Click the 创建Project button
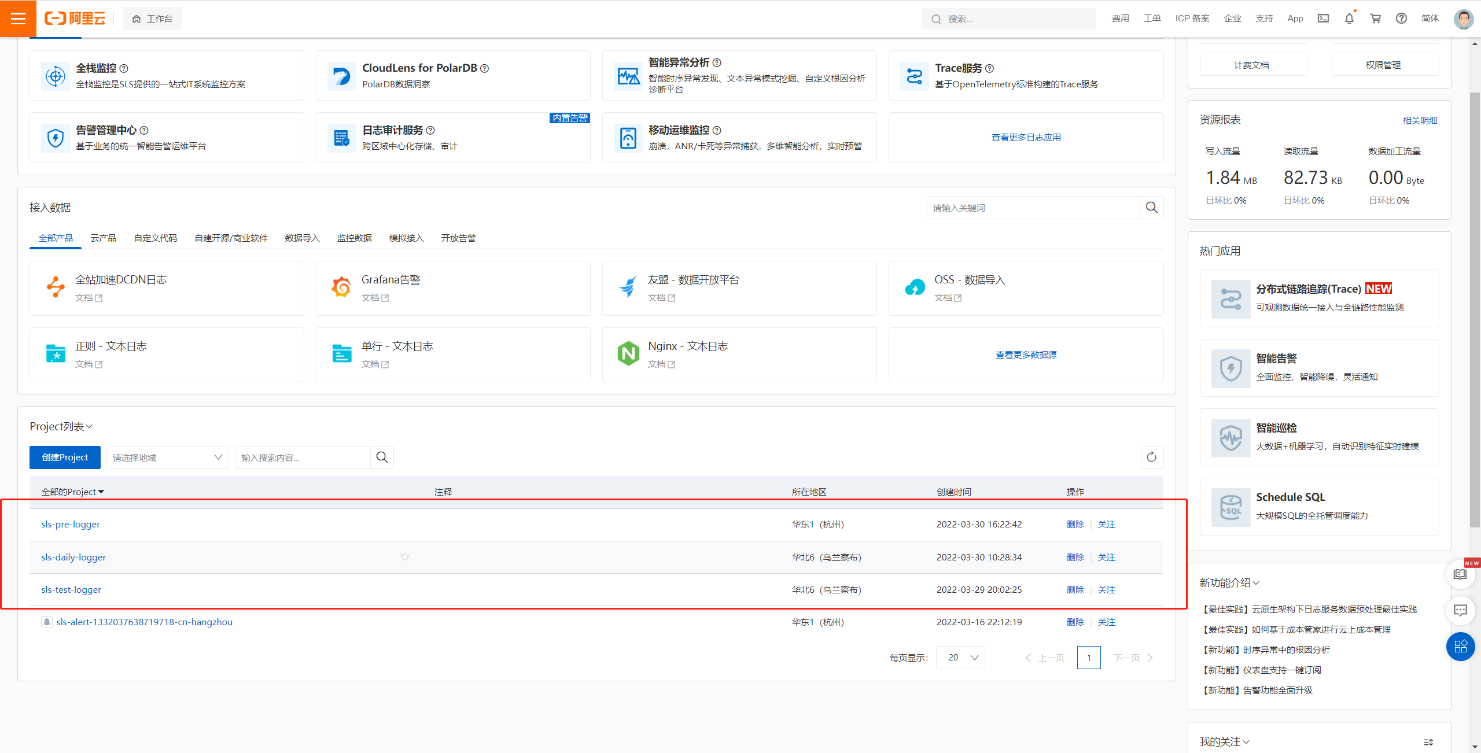1481x753 pixels. coord(65,457)
